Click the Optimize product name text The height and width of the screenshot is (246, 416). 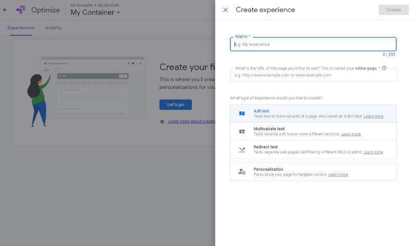click(x=45, y=10)
